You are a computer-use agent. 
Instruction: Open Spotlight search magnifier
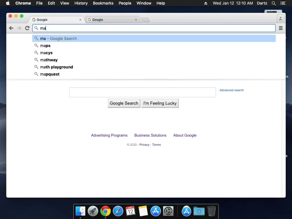[273, 3]
